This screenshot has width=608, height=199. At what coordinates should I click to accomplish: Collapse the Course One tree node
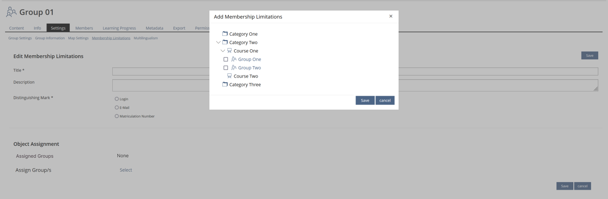223,51
